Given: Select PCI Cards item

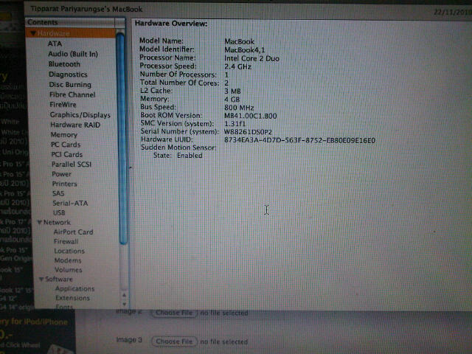Looking at the screenshot, I should point(67,155).
